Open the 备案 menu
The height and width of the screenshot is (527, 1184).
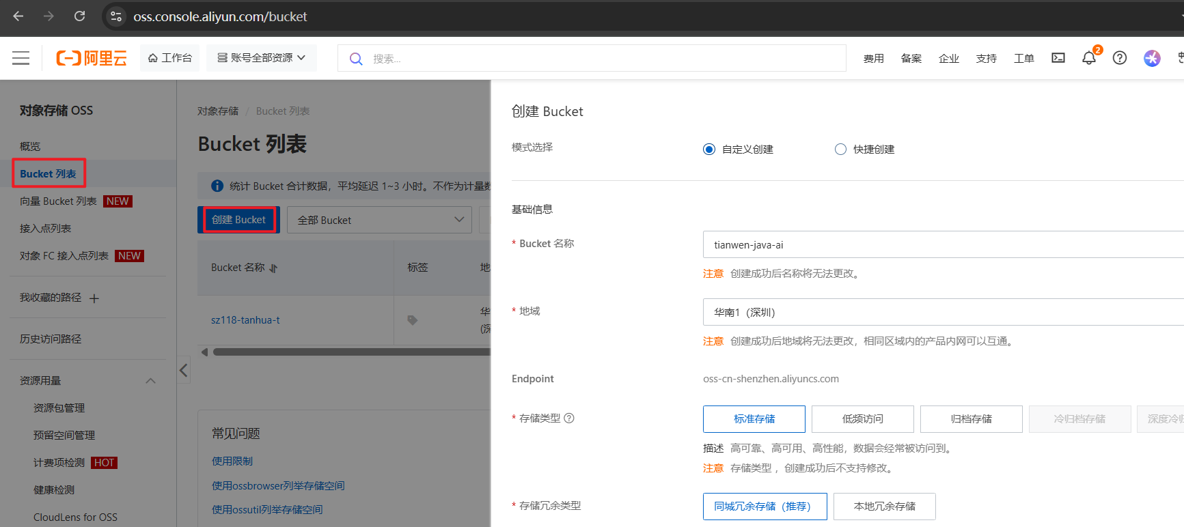pos(911,59)
